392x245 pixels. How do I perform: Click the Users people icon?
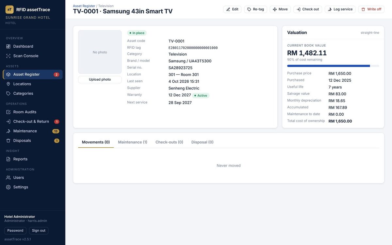[x=8, y=178]
